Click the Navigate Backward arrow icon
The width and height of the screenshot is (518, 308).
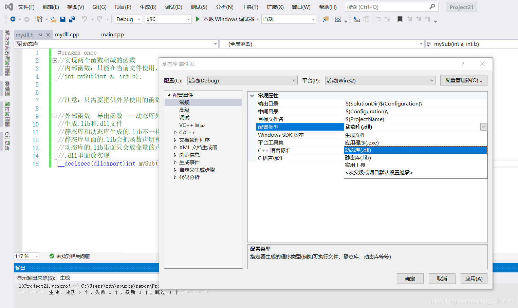tap(13, 19)
